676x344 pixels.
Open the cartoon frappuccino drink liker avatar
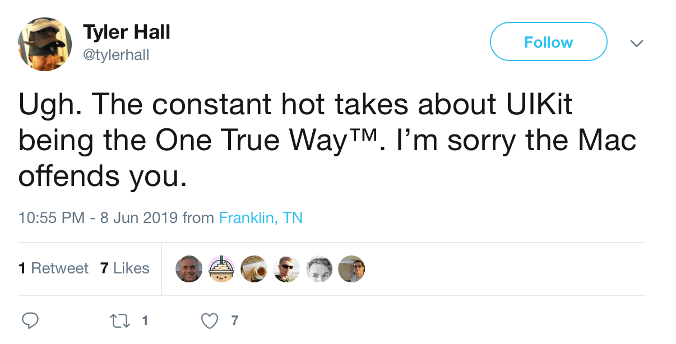(221, 269)
